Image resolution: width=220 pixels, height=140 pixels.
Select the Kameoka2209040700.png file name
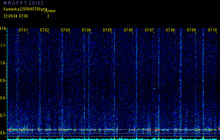(x=26, y=9)
